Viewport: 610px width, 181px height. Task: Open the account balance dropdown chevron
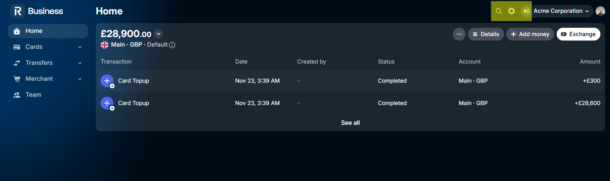[x=158, y=34]
